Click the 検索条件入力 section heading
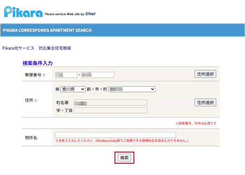This screenshot has height=175, width=245. click(37, 63)
